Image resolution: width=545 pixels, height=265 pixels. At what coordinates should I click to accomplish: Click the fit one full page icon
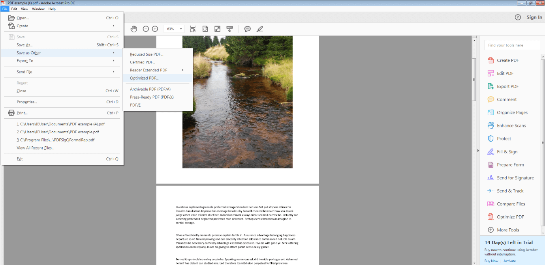click(205, 29)
